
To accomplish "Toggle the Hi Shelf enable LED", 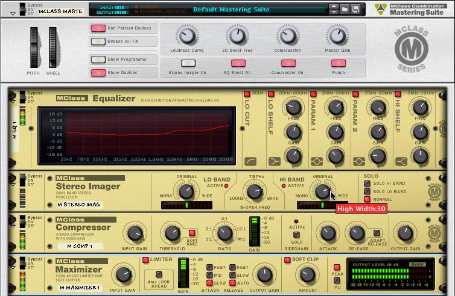I will coord(398,94).
